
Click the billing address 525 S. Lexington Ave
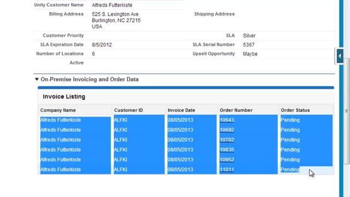click(x=115, y=14)
